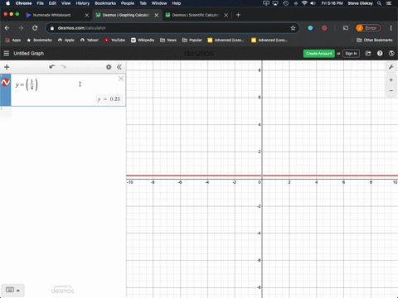
Task: Go back to previous page
Action: tap(7, 28)
